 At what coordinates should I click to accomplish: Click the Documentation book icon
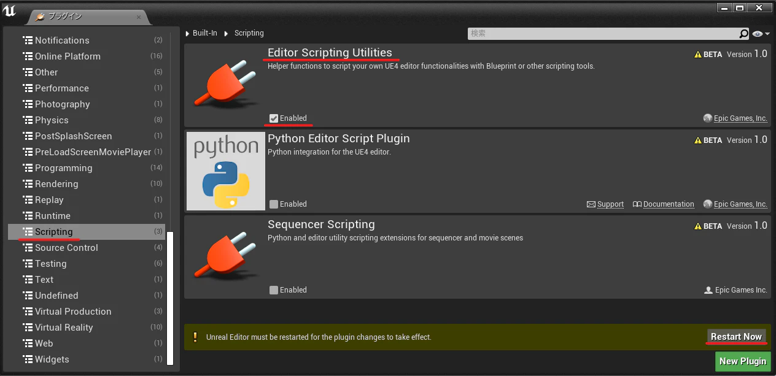(x=637, y=204)
